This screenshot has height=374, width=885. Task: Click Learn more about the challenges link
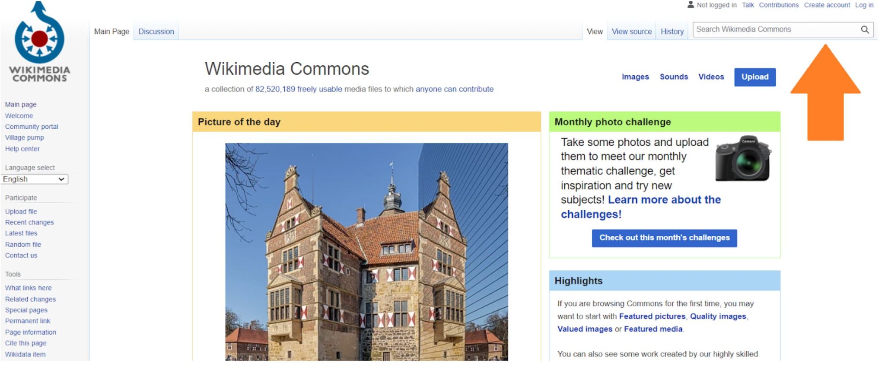(x=641, y=207)
